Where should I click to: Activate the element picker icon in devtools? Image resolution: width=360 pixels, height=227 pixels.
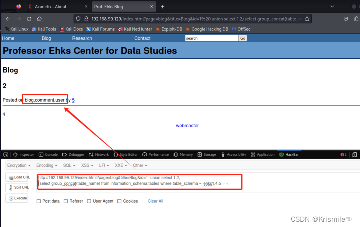coord(6,155)
